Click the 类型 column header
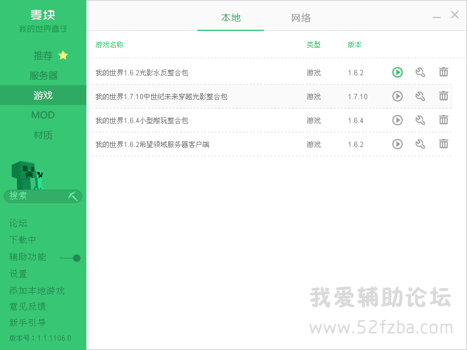 point(313,45)
